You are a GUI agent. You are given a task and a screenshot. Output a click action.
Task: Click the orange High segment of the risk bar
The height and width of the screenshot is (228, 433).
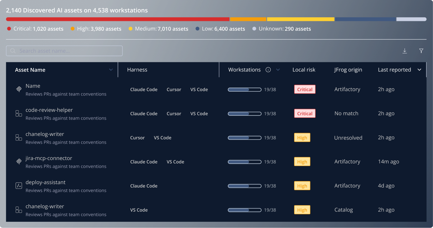pos(248,19)
